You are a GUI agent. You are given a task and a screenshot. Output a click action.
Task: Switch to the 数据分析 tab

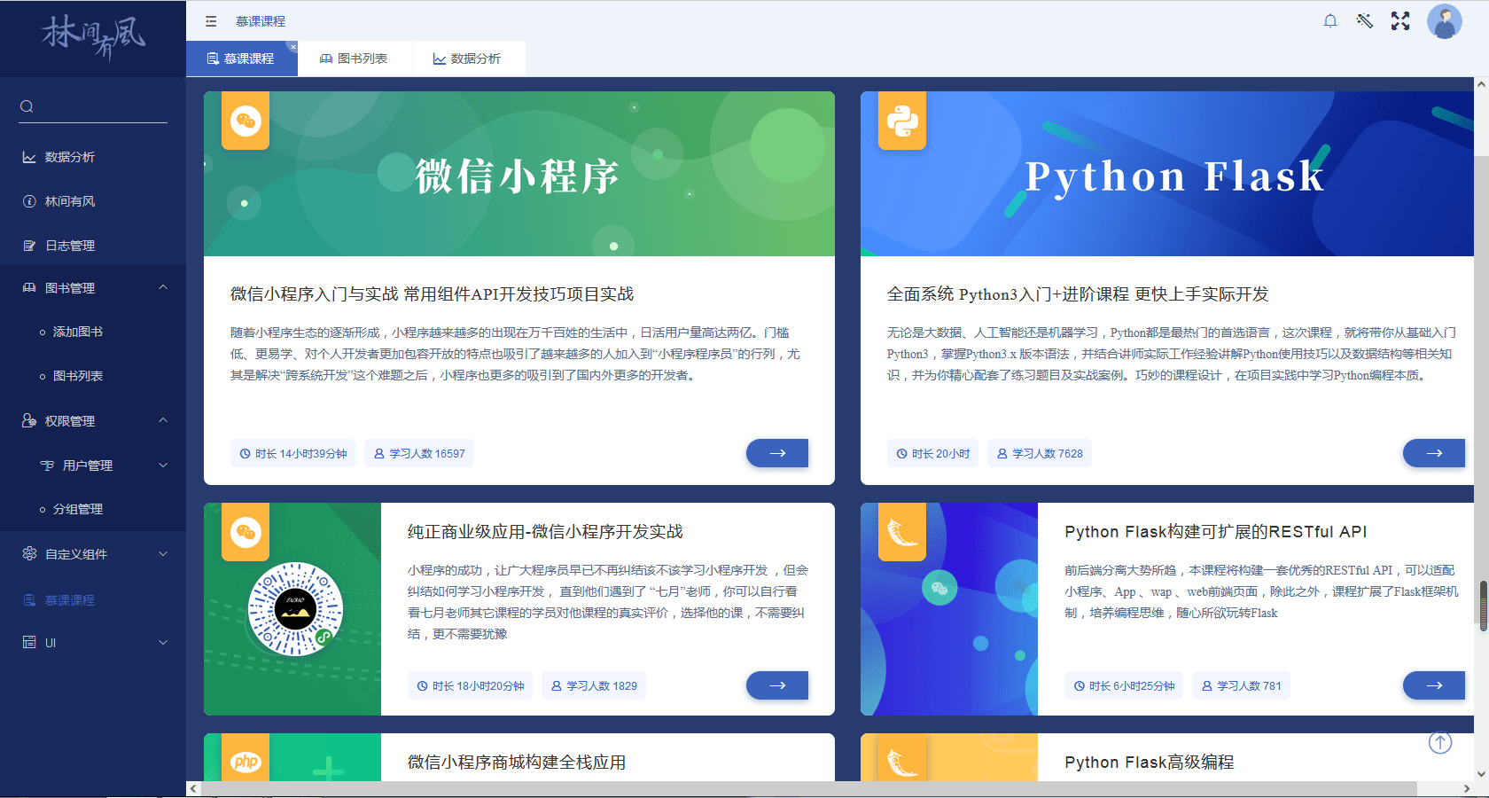[468, 59]
